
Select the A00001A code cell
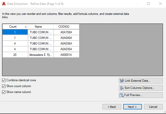[66, 55]
